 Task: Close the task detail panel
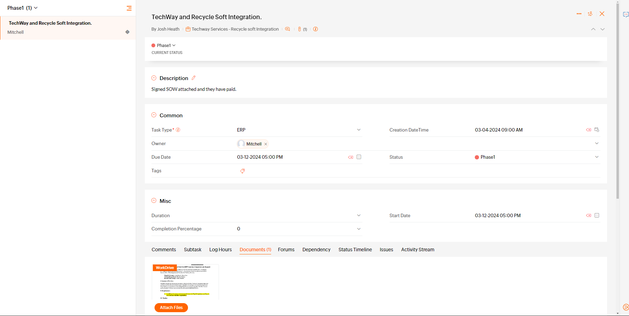pos(602,14)
